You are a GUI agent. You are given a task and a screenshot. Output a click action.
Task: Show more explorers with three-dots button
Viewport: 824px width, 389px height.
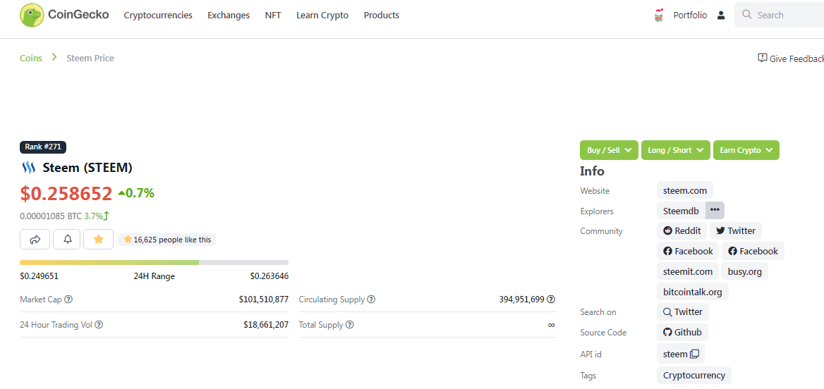point(715,210)
